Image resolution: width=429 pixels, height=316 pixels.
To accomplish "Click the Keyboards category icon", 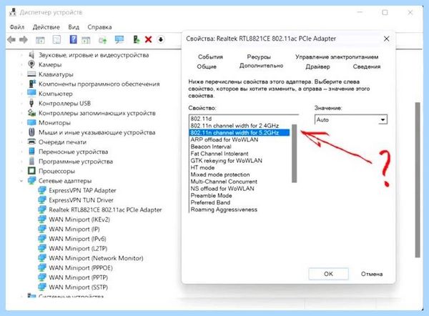I will (x=31, y=74).
